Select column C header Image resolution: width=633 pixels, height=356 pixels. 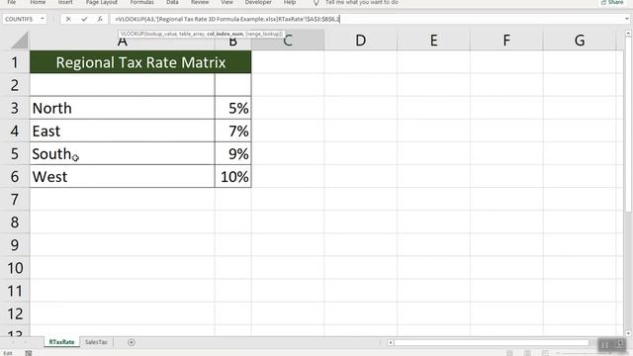[x=288, y=41]
